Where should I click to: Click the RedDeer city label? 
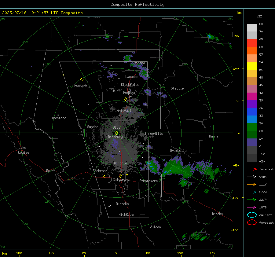pyautogui.click(x=130, y=93)
